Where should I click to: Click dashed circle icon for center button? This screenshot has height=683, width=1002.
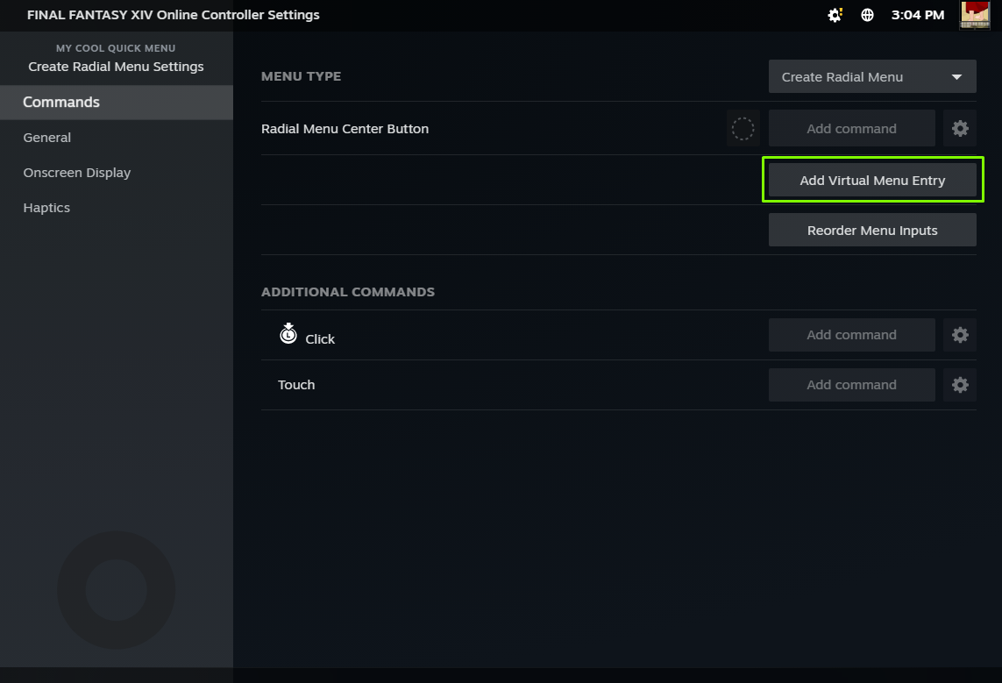coord(743,129)
